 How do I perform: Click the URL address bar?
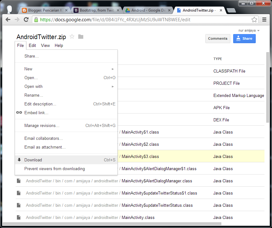coord(145,20)
